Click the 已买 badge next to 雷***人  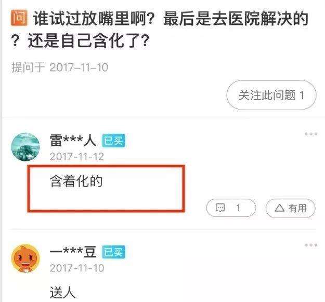point(113,141)
